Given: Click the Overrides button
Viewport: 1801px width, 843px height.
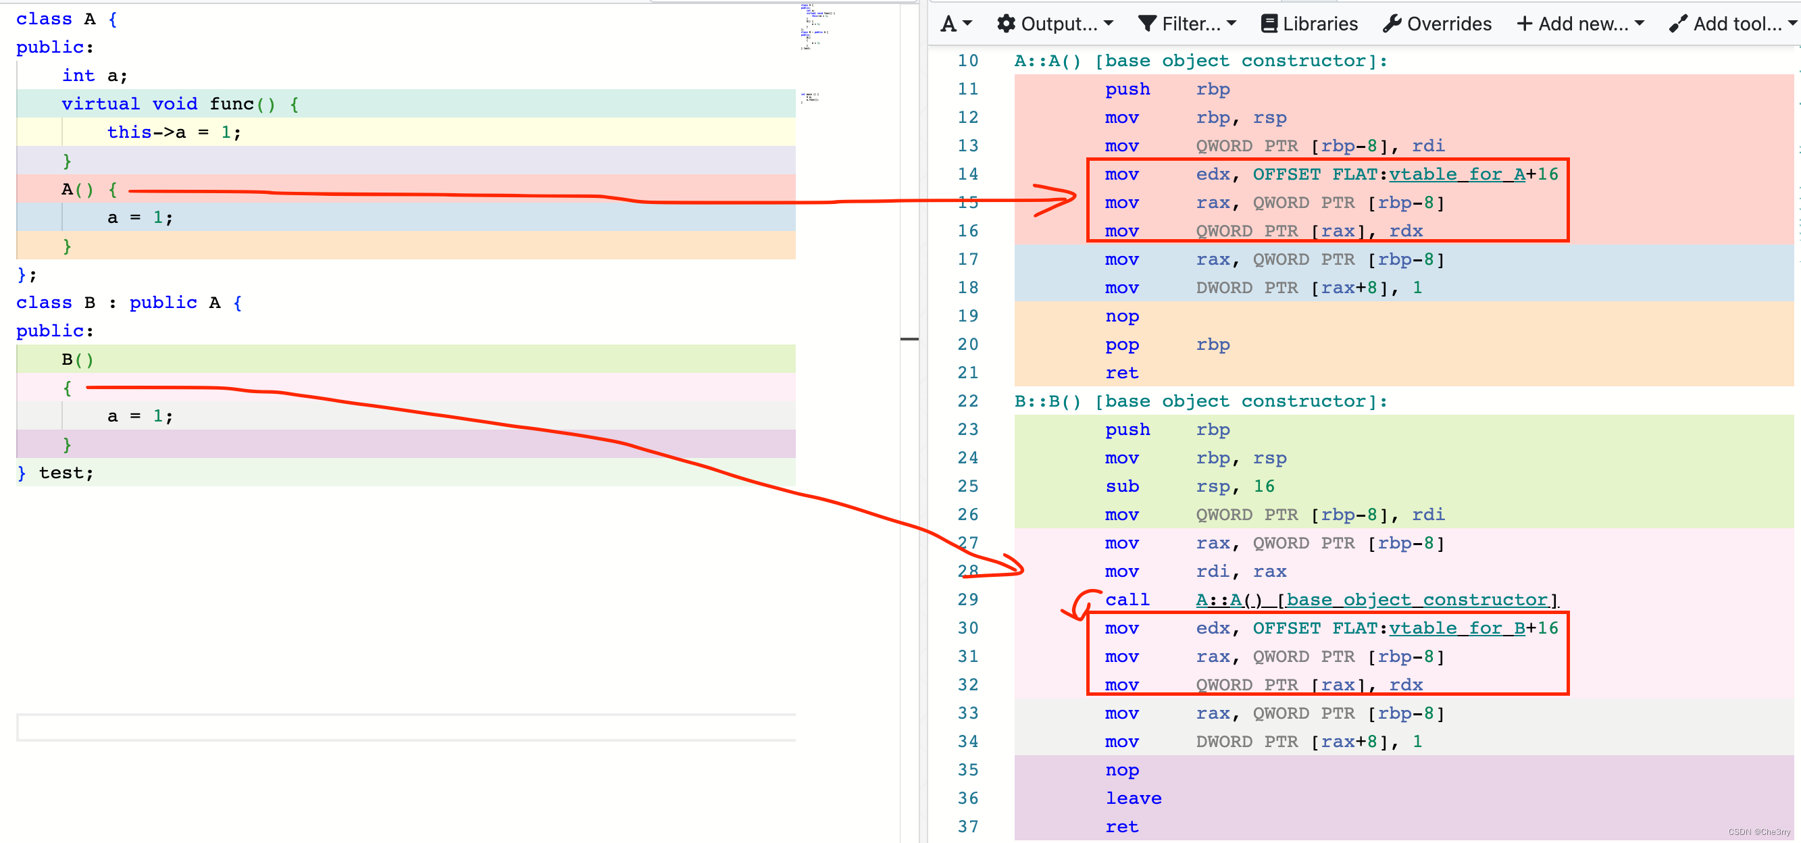Looking at the screenshot, I should point(1437,24).
